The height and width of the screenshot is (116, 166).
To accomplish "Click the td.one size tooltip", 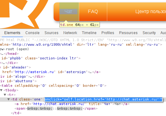I will (79, 25).
